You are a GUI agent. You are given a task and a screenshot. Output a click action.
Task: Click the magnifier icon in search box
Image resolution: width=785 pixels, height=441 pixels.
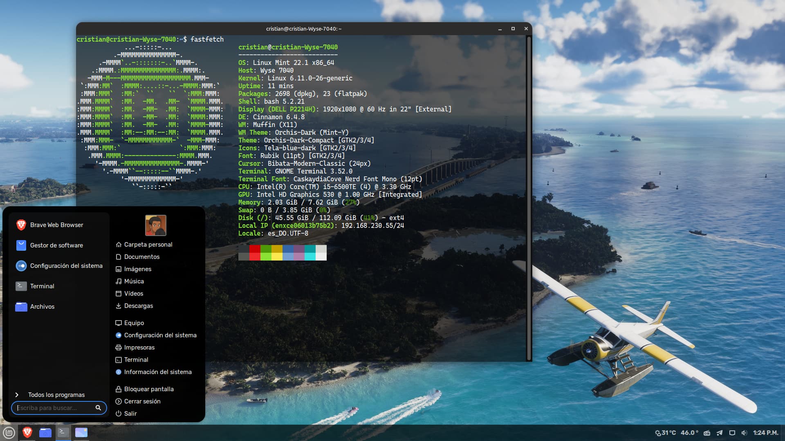click(x=98, y=408)
